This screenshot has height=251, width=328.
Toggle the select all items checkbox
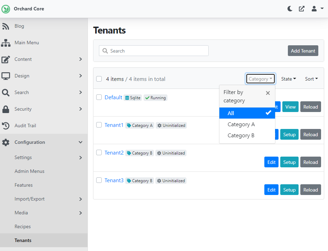tap(99, 79)
